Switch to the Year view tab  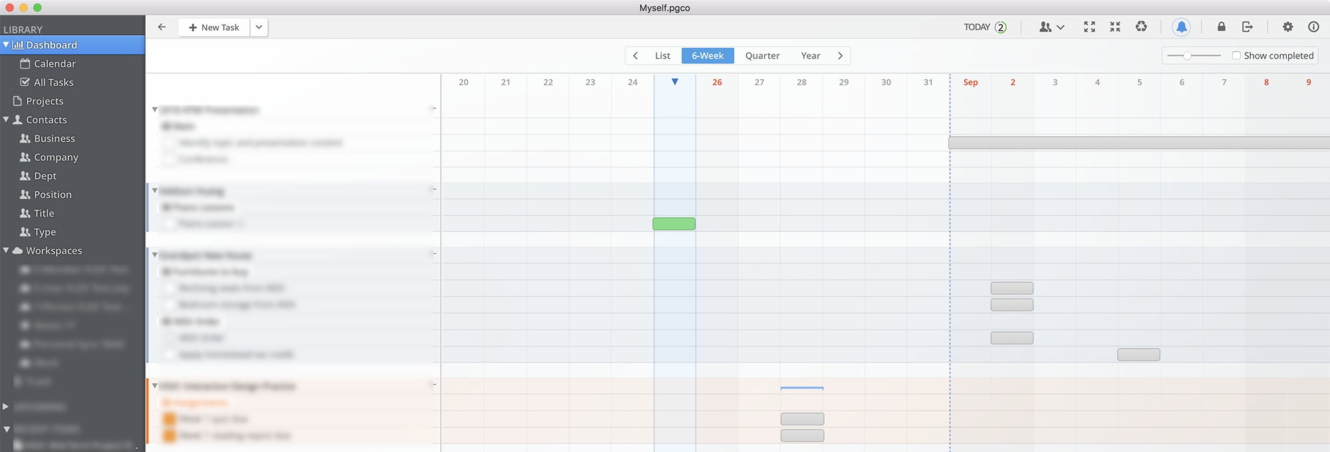[x=811, y=56]
